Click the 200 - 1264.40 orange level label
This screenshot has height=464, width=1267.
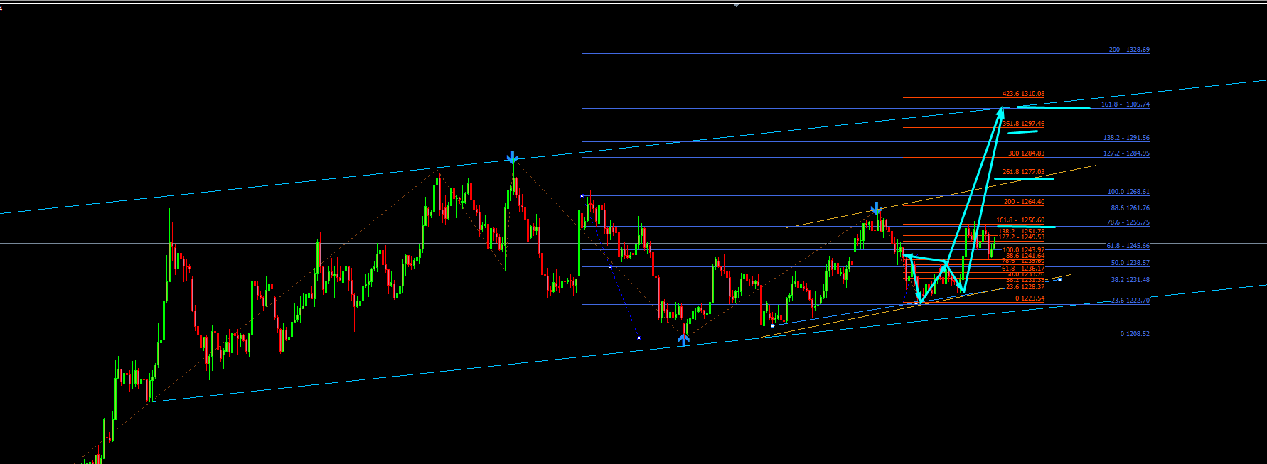(1025, 202)
